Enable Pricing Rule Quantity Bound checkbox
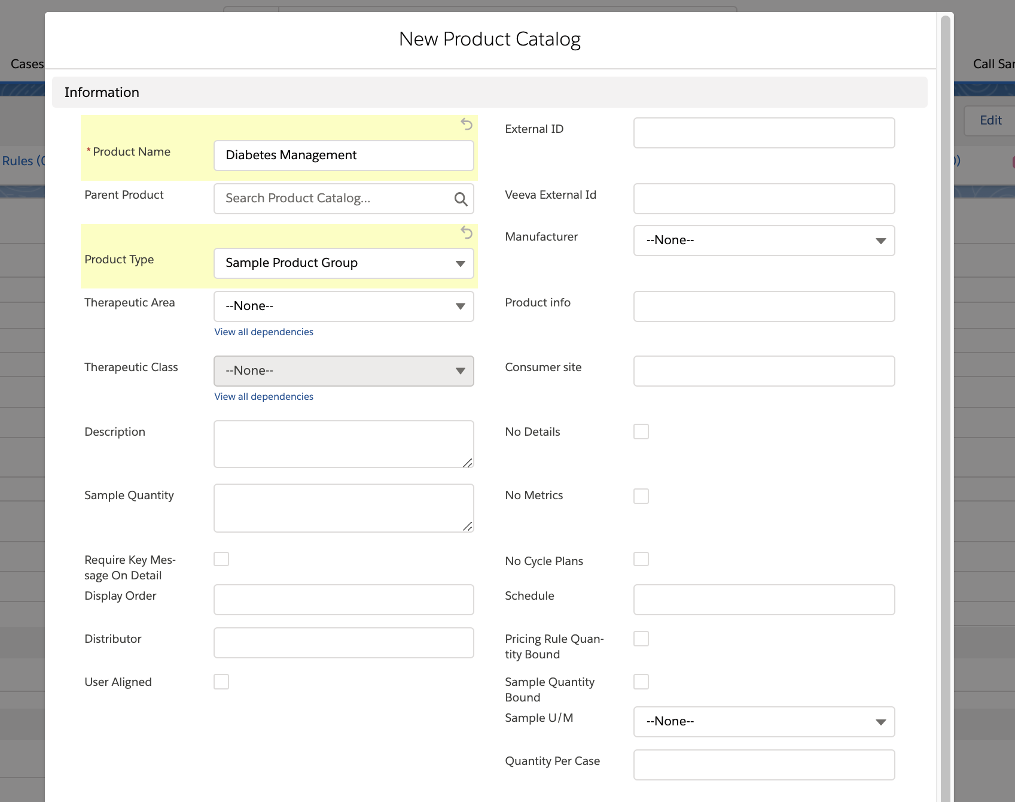1015x802 pixels. point(641,639)
